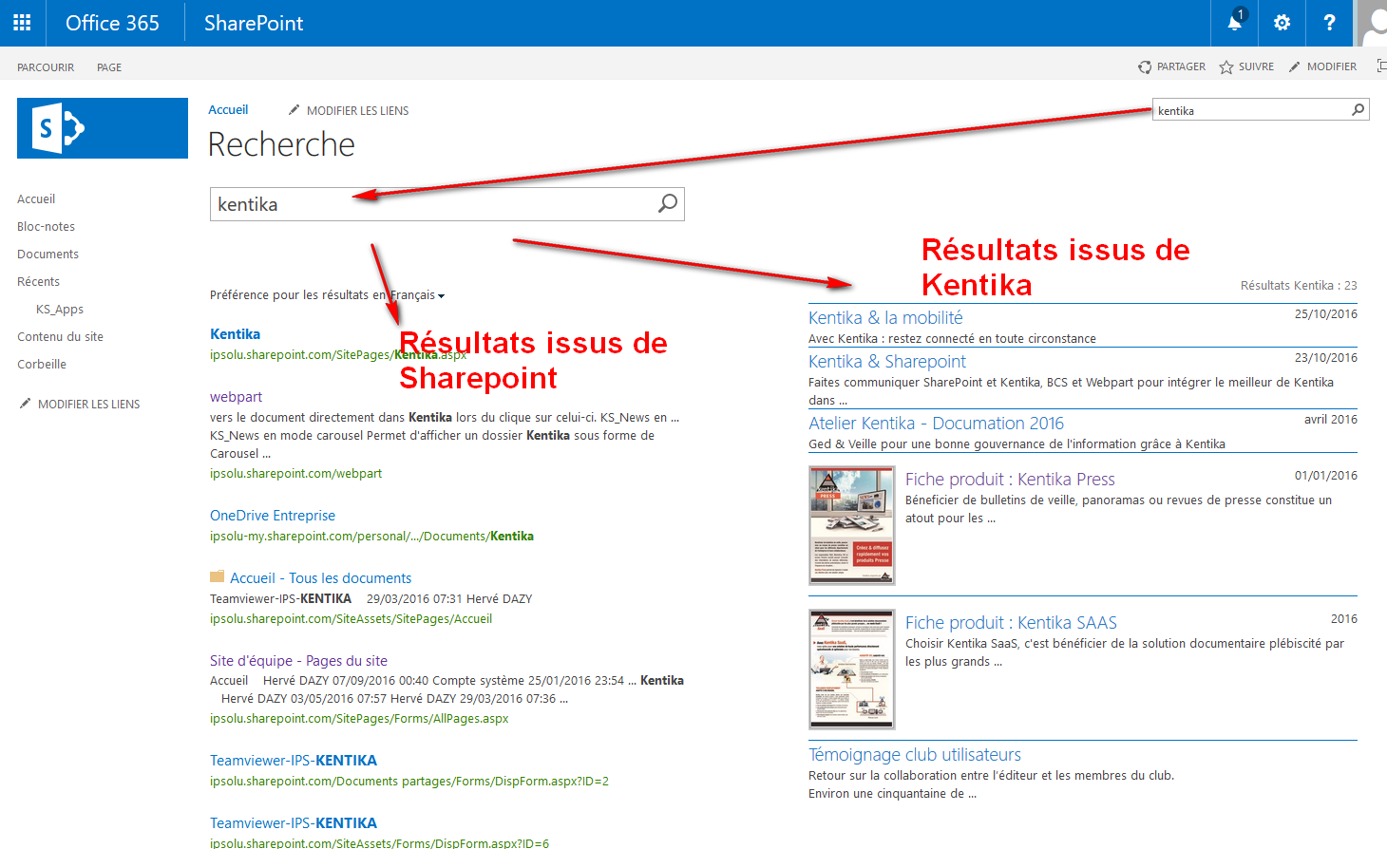Screen dimensions: 1387x849
Task: Open the Kentika SharePoint result link
Action: pyautogui.click(x=235, y=334)
